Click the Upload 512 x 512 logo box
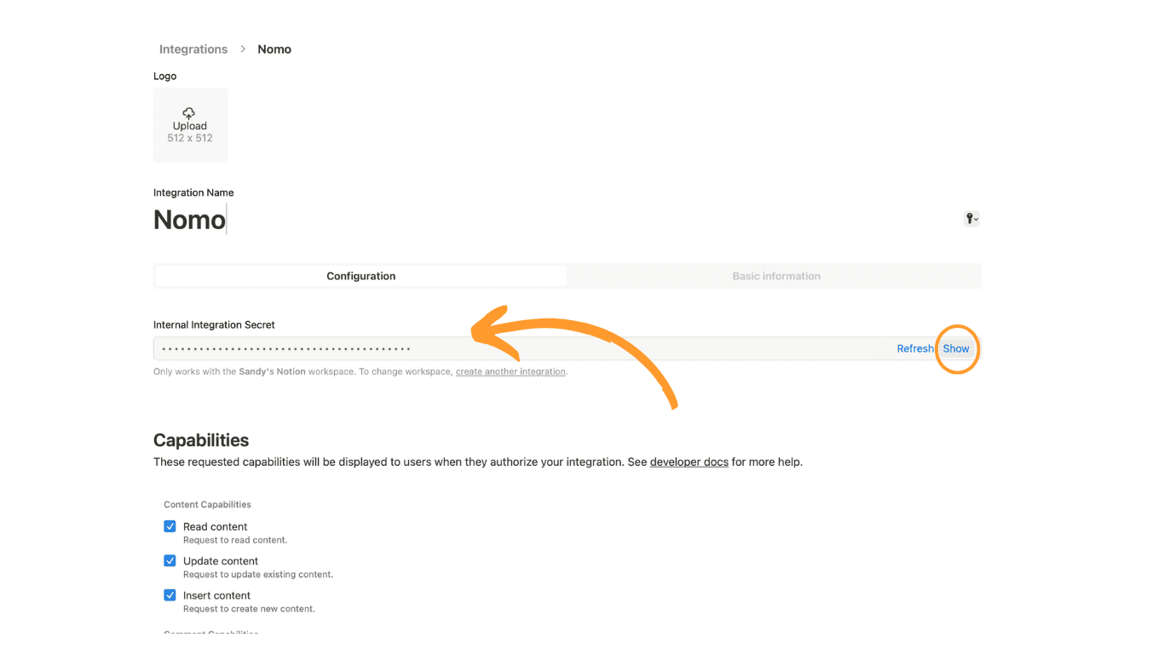Image resolution: width=1164 pixels, height=654 pixels. click(190, 125)
